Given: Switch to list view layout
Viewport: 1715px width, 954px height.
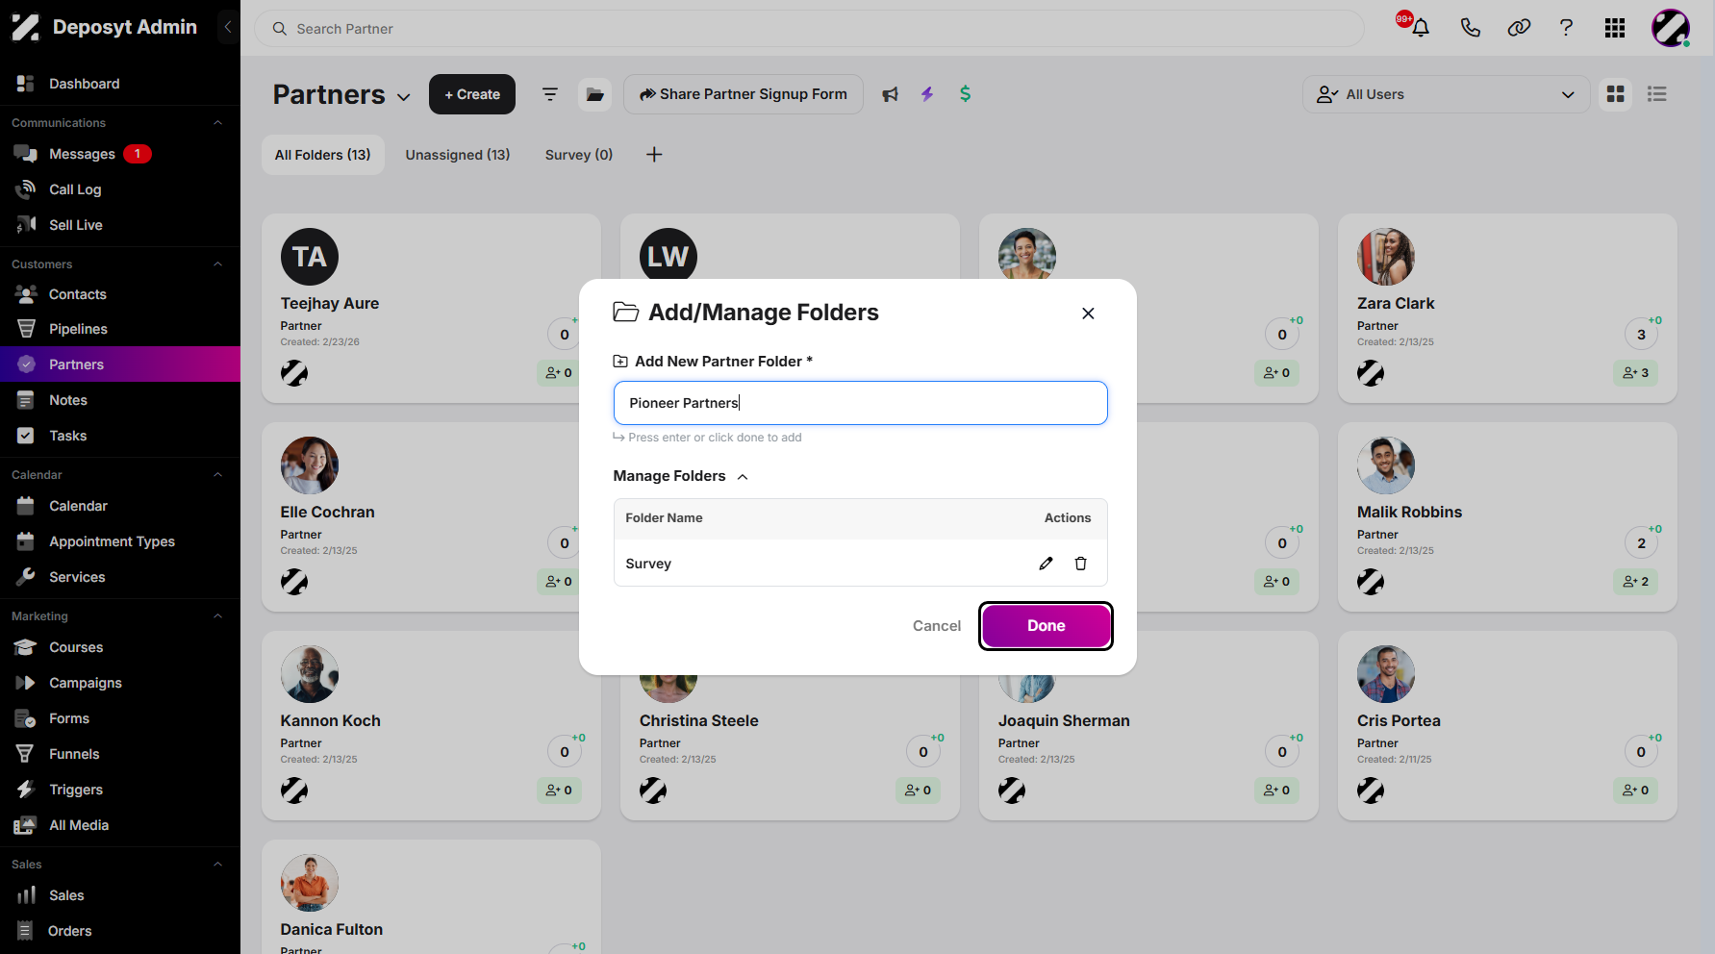Looking at the screenshot, I should (1656, 94).
